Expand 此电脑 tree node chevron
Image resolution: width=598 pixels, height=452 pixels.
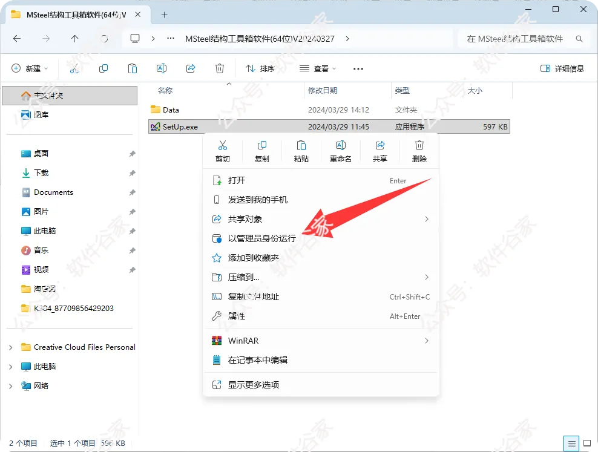(11, 367)
